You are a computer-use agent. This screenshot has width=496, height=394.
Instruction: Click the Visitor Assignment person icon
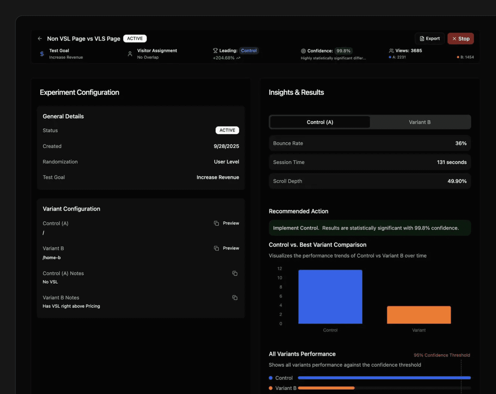coord(130,54)
